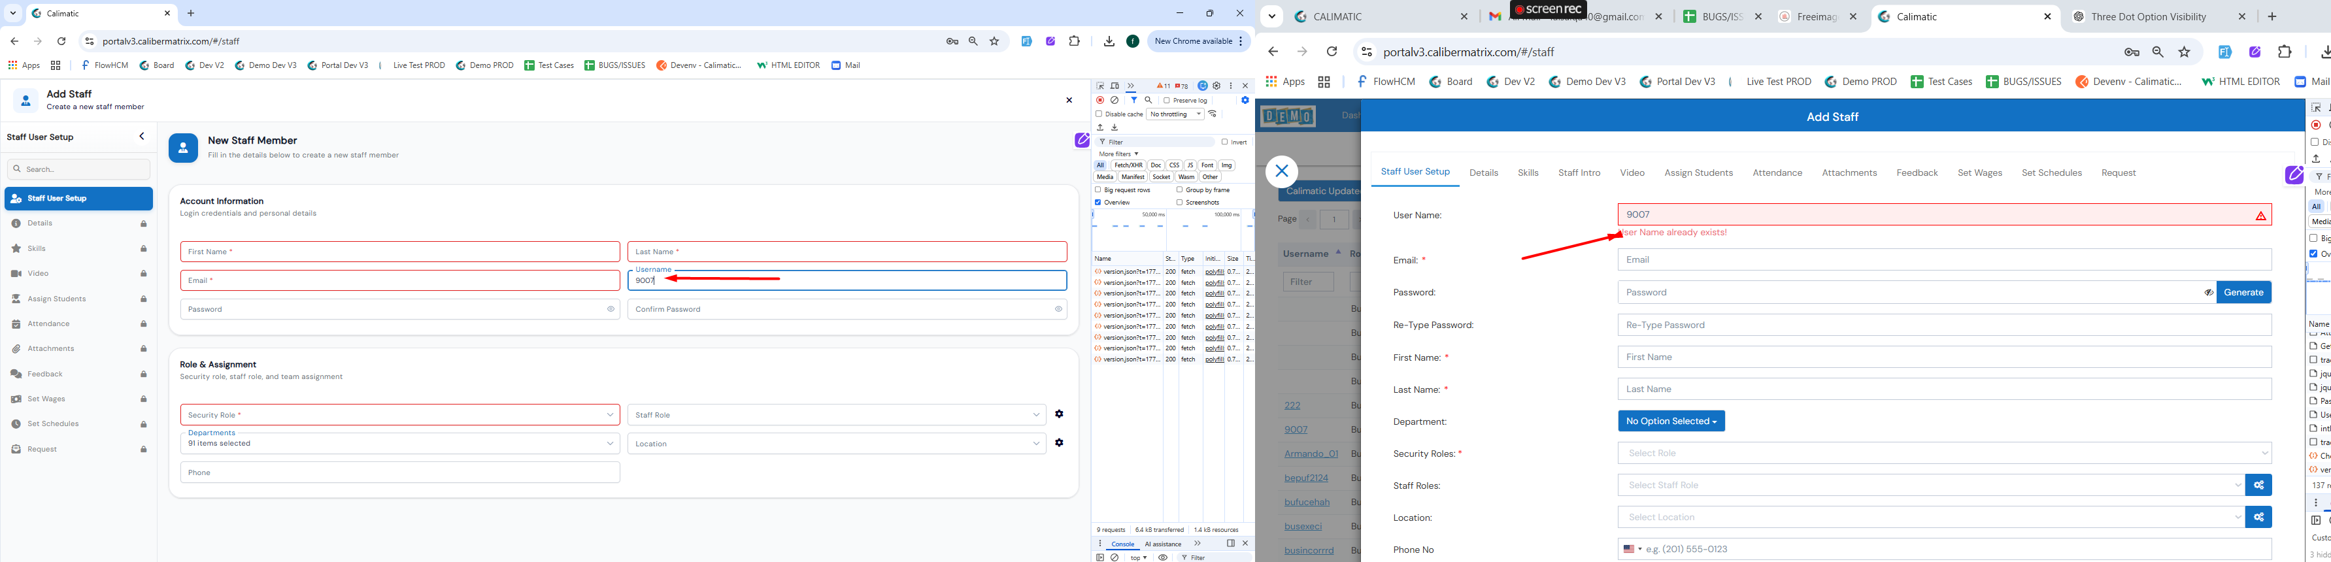Select the Set Wages tab in the dialog
2331x562 pixels.
click(1980, 173)
